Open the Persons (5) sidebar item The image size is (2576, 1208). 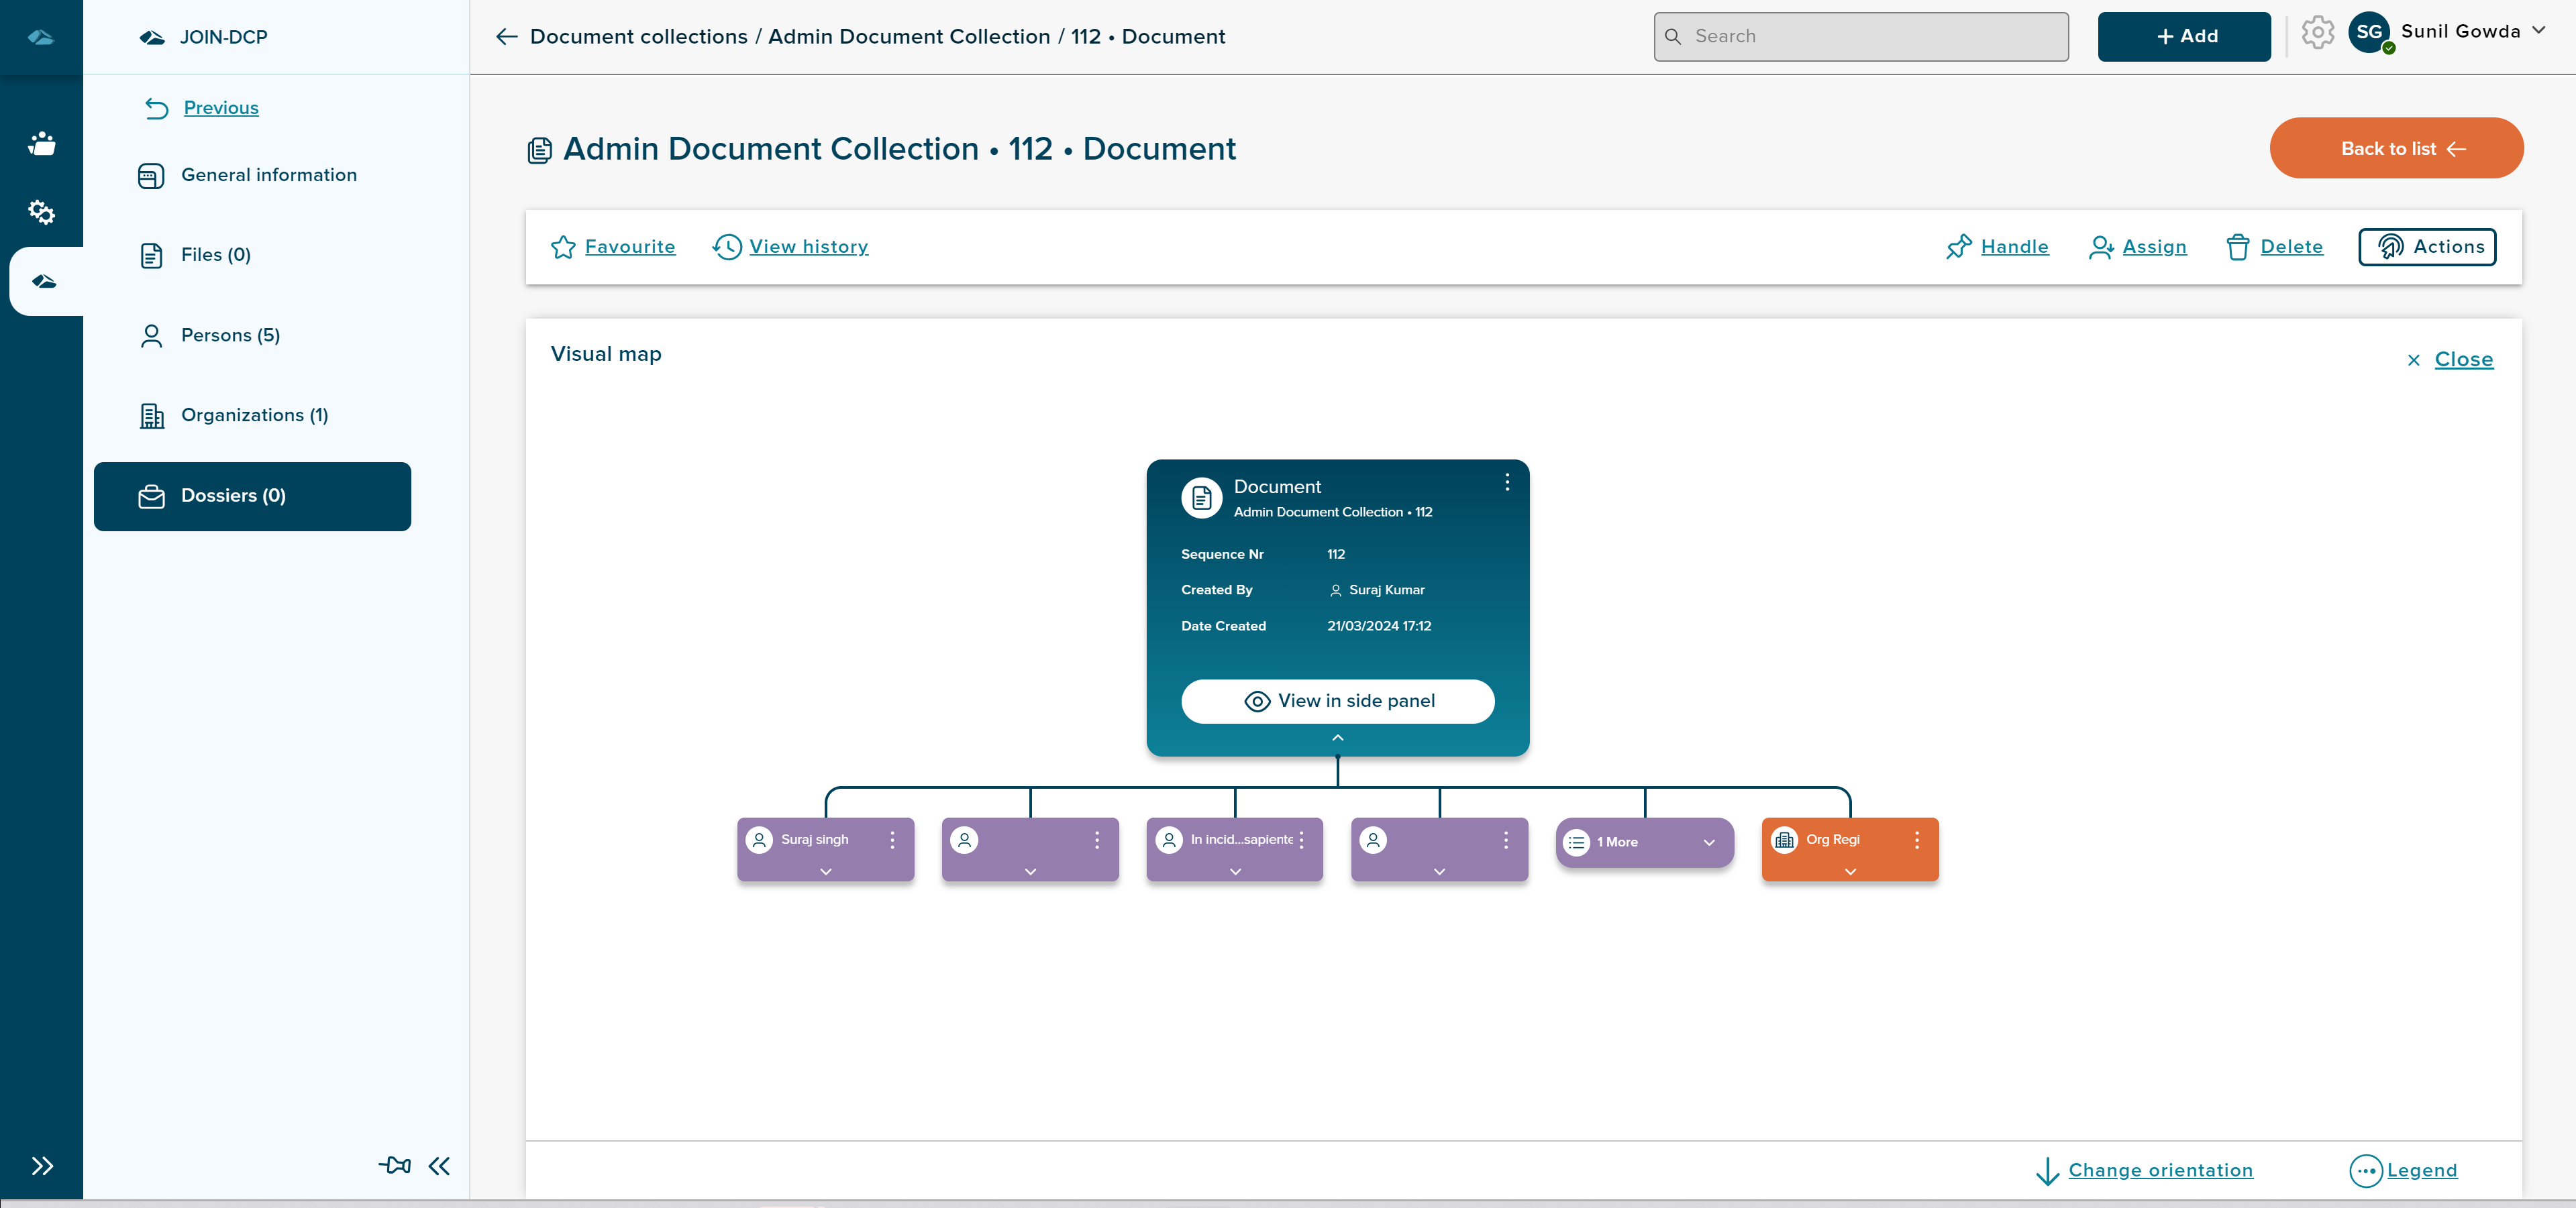[230, 335]
